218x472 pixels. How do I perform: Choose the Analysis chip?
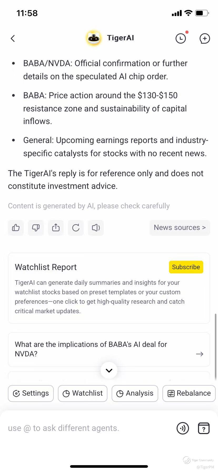point(135,393)
